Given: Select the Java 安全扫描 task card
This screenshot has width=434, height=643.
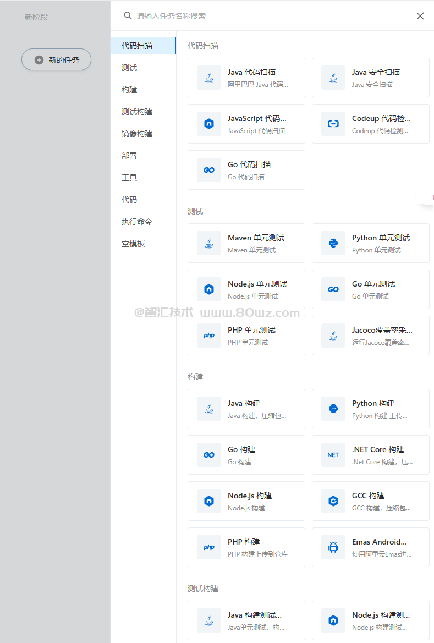Looking at the screenshot, I should (370, 78).
